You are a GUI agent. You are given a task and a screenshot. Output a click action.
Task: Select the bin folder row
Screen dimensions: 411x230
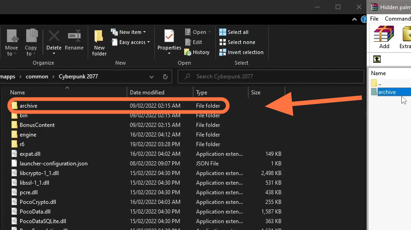(x=146, y=115)
